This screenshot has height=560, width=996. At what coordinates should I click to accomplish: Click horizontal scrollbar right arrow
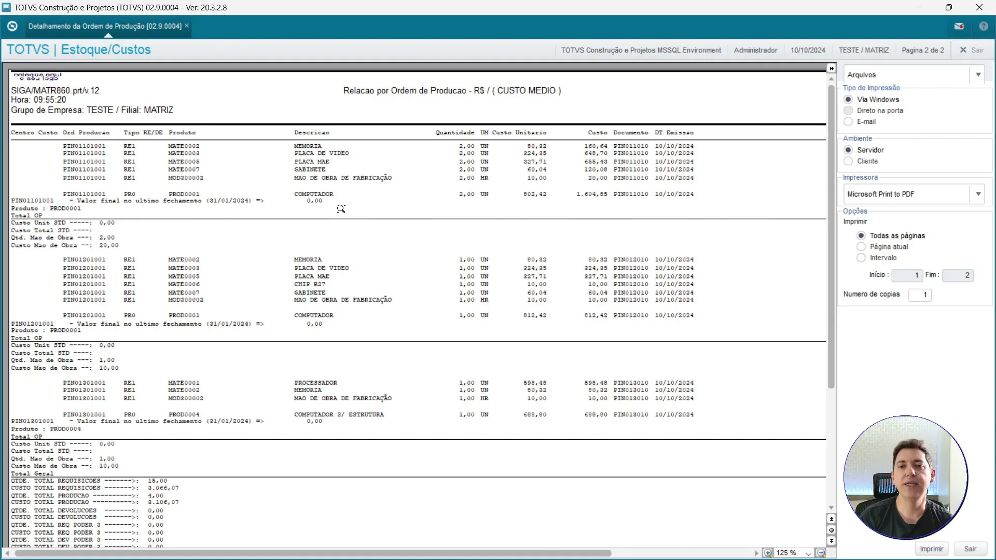(756, 553)
